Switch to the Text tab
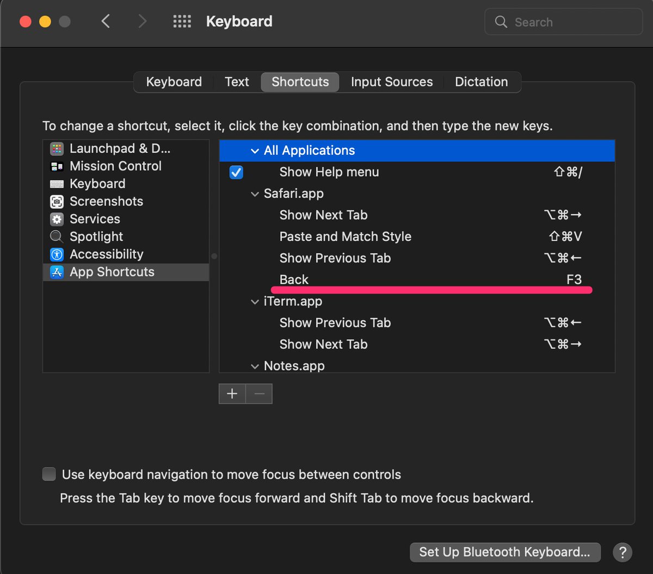The width and height of the screenshot is (653, 574). [x=237, y=82]
